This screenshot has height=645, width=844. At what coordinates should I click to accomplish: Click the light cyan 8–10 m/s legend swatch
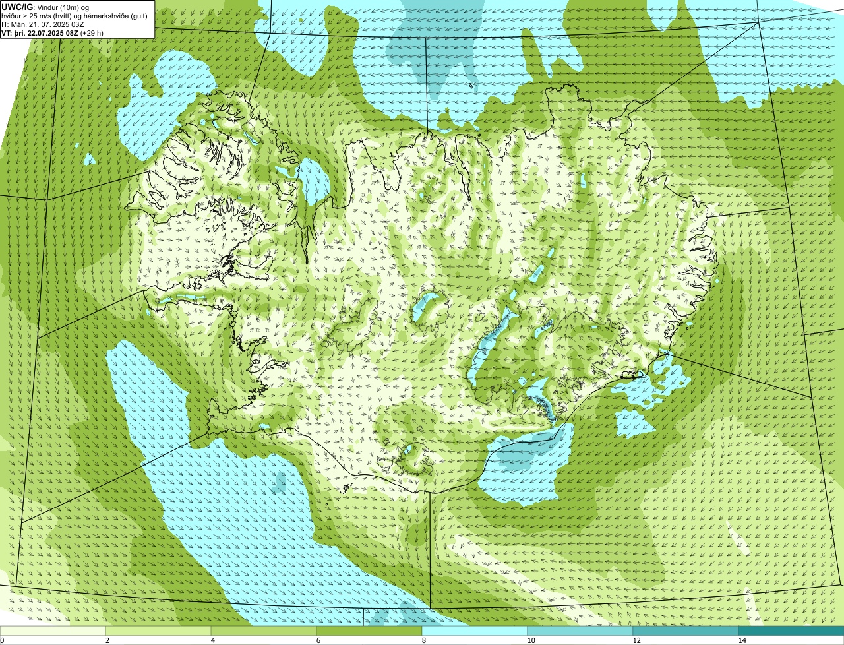[475, 630]
